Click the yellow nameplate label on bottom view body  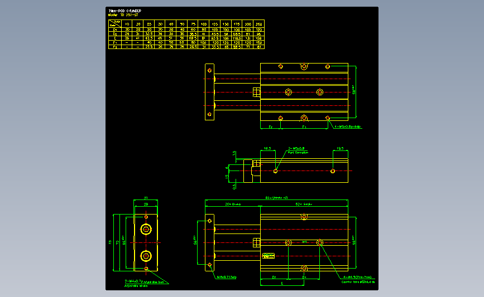pos(268,256)
